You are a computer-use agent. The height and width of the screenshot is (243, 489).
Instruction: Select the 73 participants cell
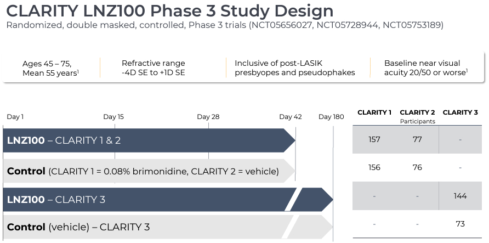pyautogui.click(x=460, y=224)
